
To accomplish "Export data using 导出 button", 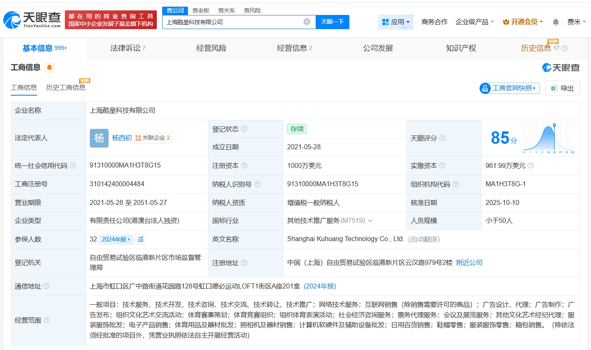I will pyautogui.click(x=562, y=88).
